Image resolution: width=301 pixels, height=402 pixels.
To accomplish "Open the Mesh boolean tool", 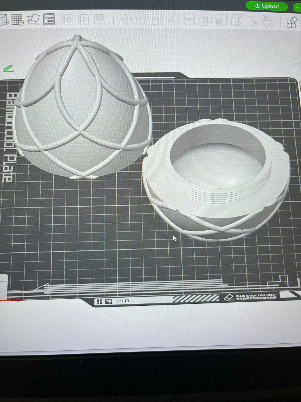I will coord(205,20).
